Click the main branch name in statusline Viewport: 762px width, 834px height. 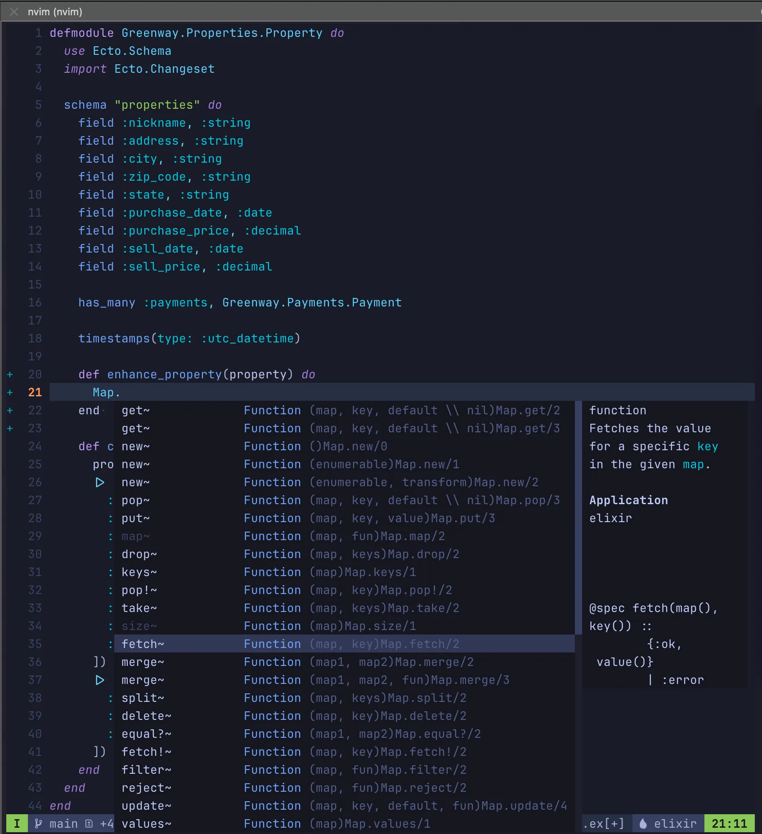click(x=63, y=824)
